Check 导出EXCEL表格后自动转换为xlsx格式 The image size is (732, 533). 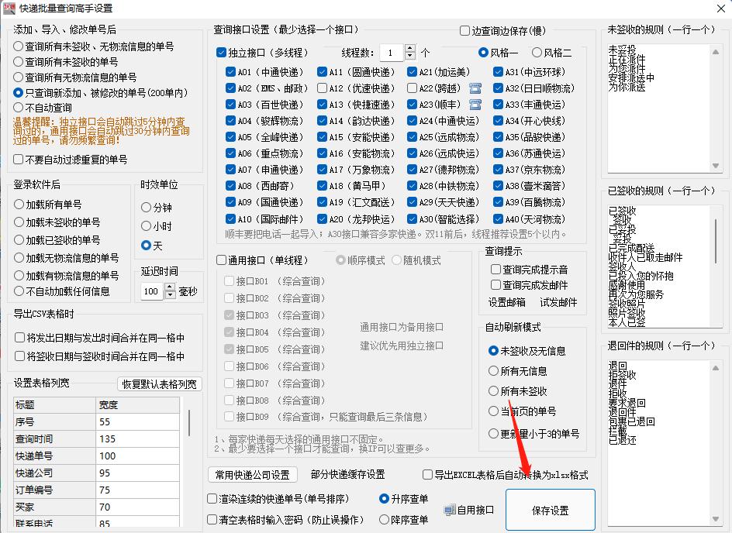coord(426,475)
